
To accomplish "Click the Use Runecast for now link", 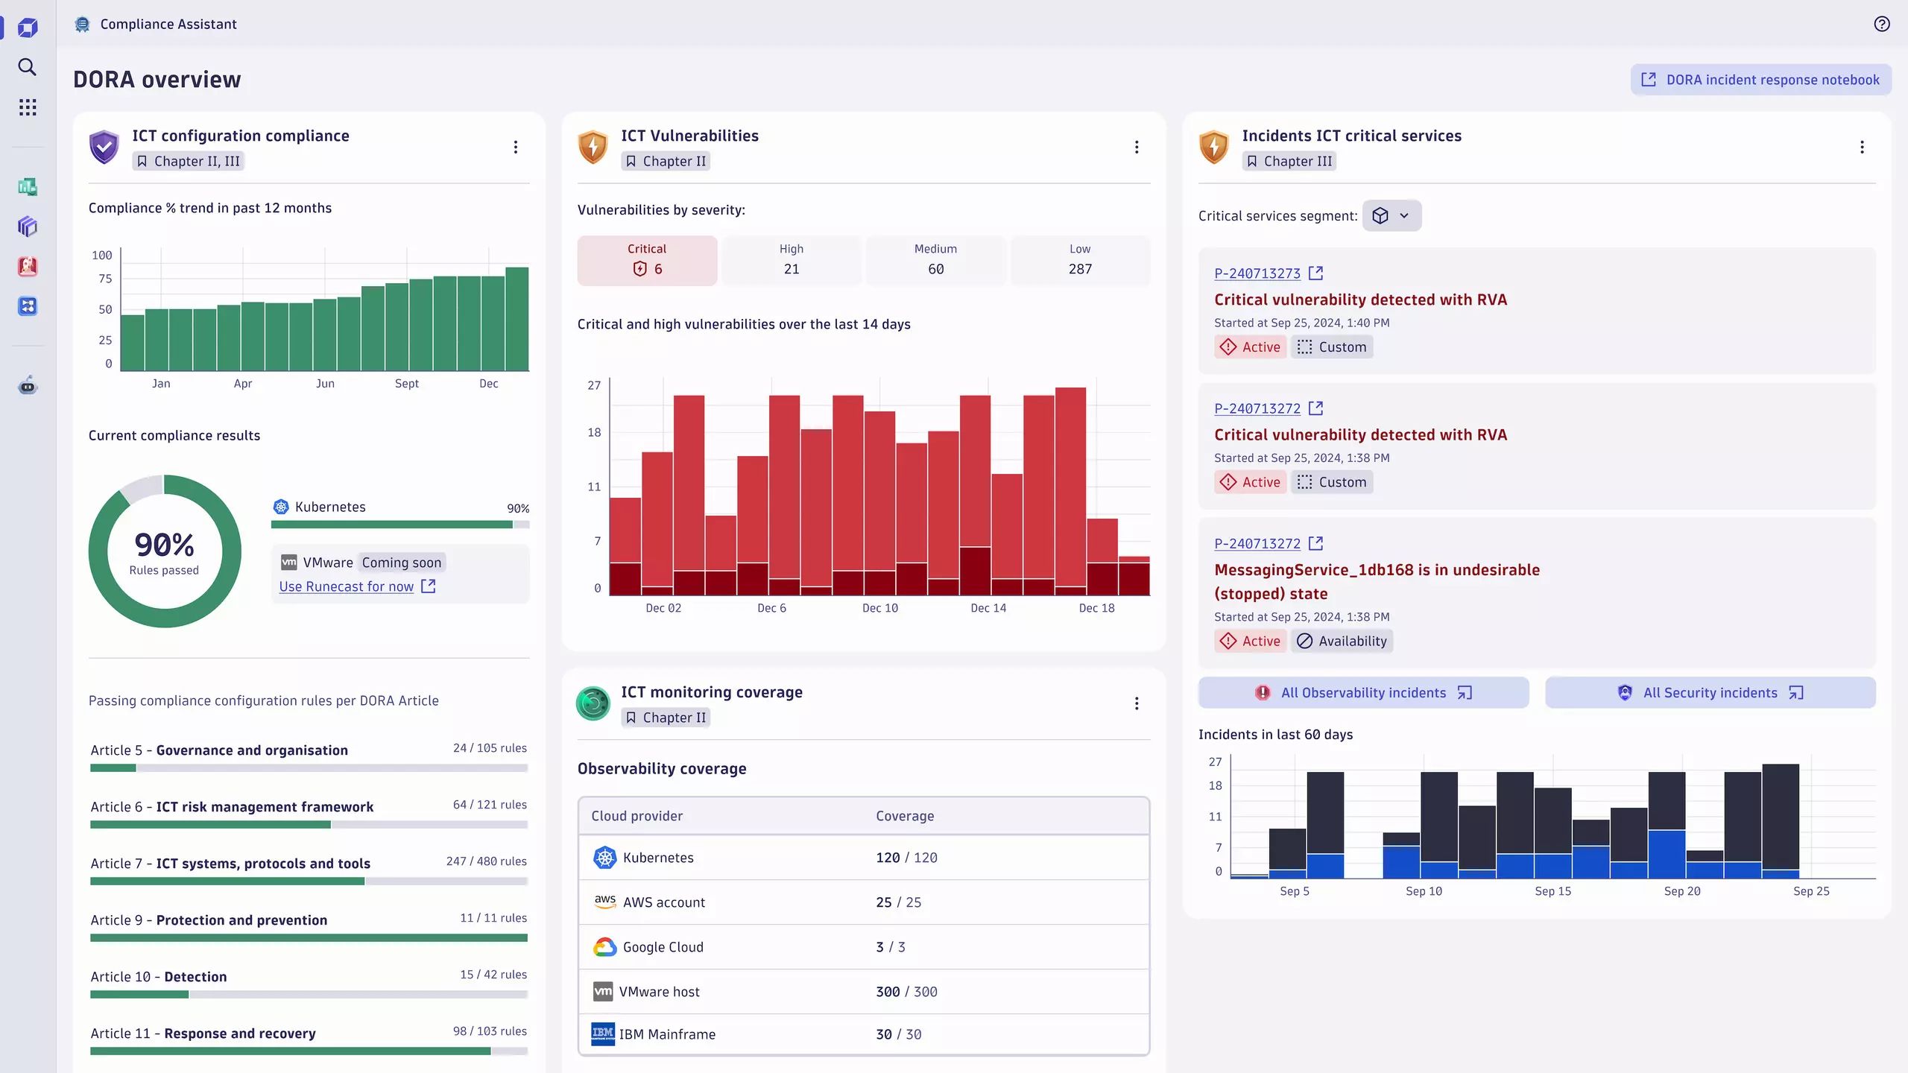I will (x=347, y=586).
